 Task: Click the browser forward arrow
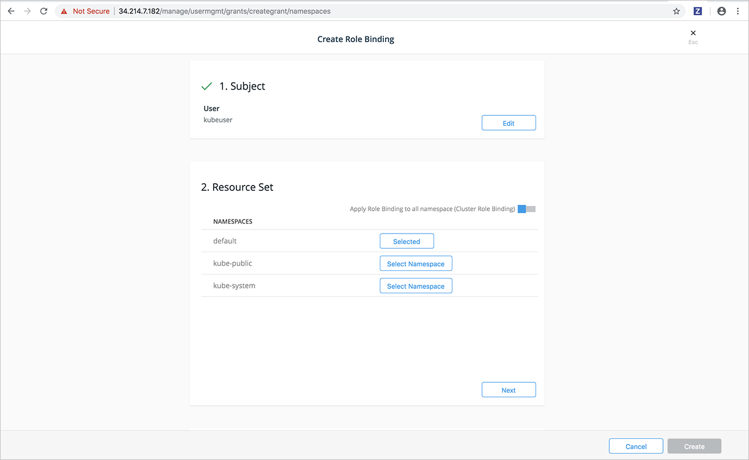coord(28,11)
